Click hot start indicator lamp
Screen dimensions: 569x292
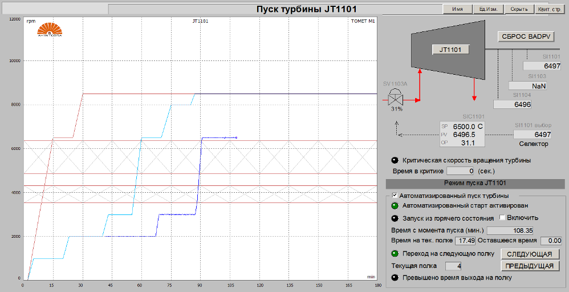pyautogui.click(x=395, y=218)
